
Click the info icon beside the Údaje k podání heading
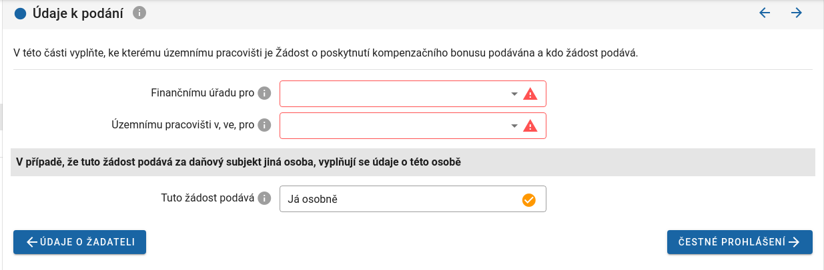click(139, 13)
